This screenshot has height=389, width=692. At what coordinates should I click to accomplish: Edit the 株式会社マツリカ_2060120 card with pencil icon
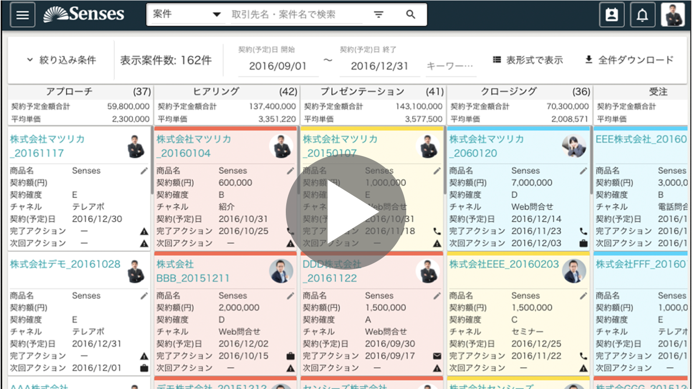(583, 171)
